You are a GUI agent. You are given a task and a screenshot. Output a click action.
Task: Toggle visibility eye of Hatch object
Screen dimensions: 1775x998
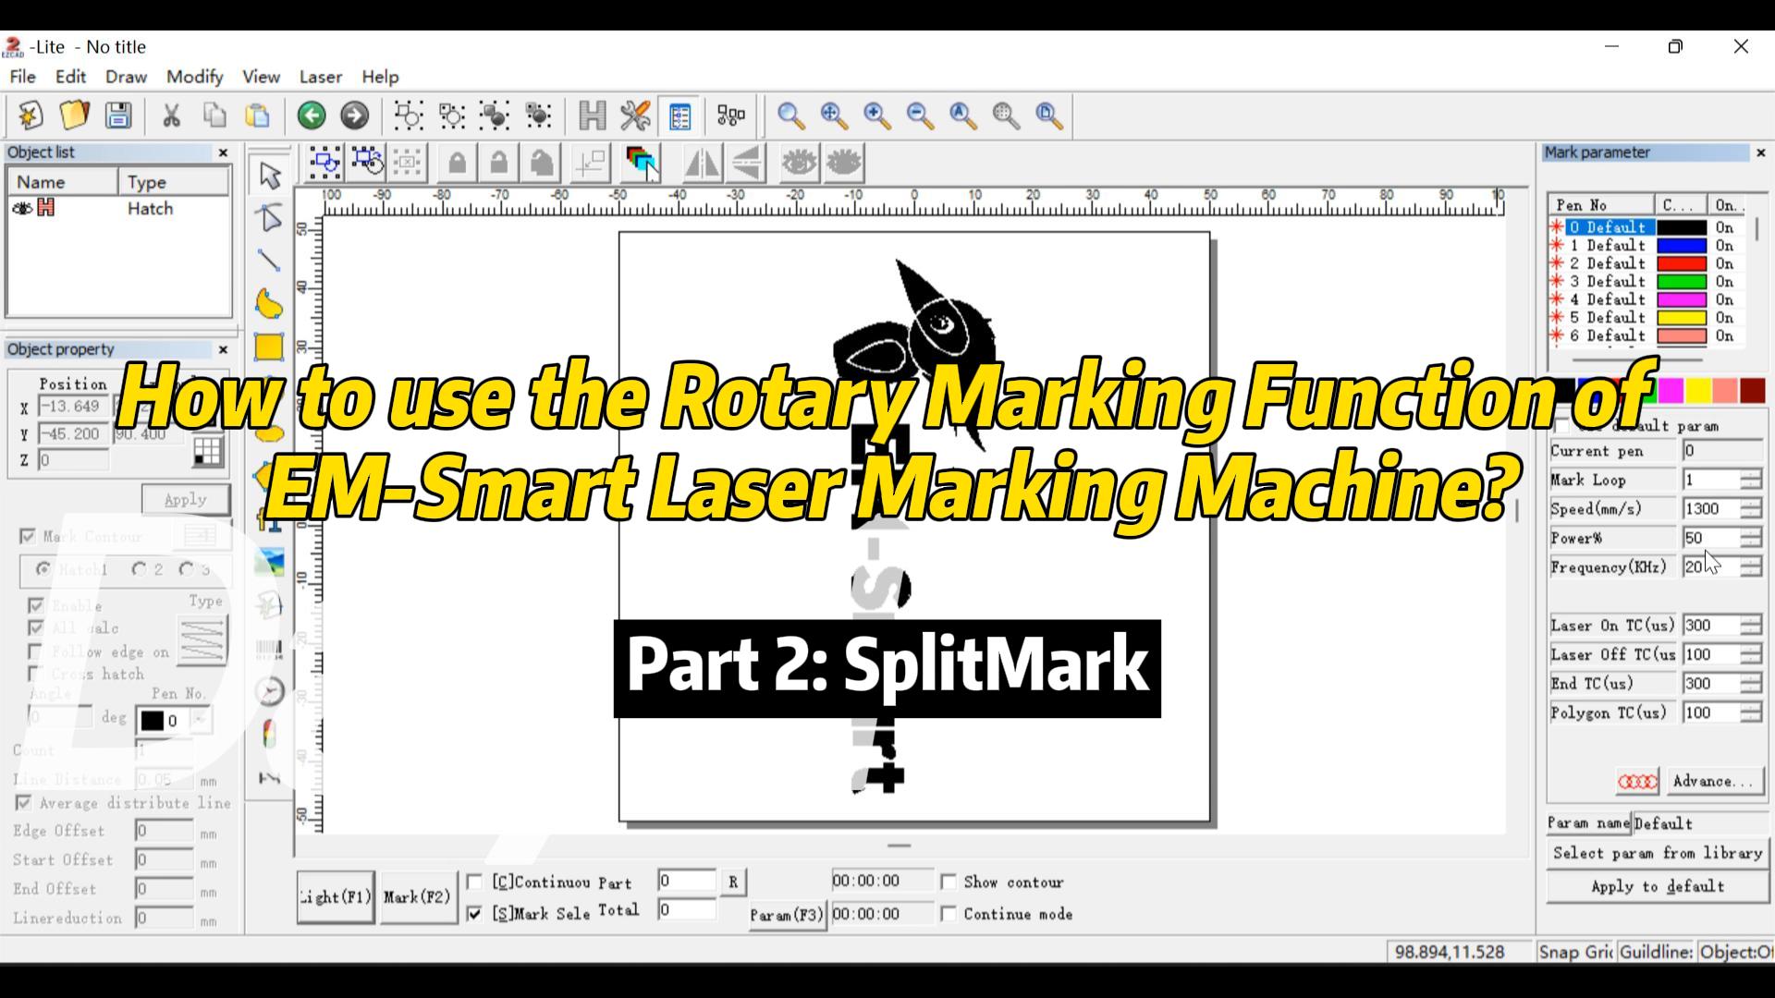[22, 209]
